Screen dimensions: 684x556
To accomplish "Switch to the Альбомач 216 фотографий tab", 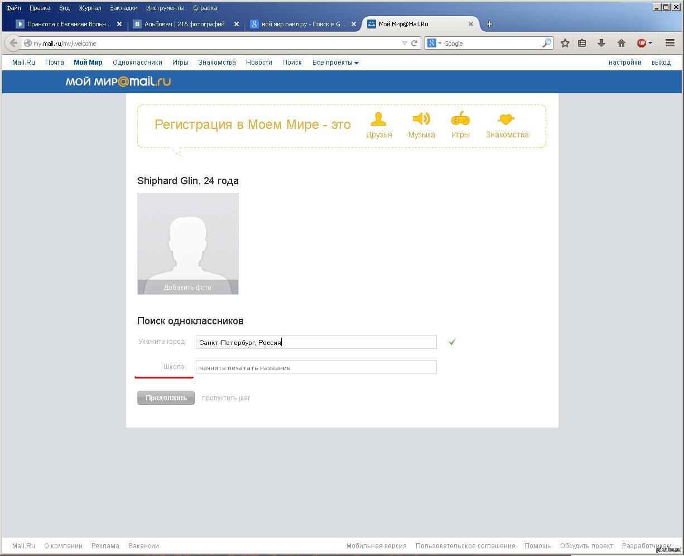I will point(186,24).
